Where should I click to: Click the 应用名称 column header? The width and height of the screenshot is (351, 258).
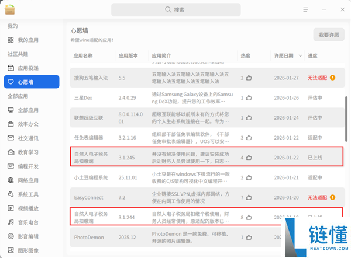tap(83, 55)
